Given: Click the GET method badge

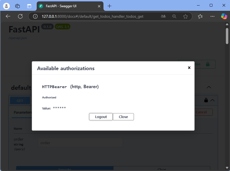Looking at the screenshot, I should [20, 101].
